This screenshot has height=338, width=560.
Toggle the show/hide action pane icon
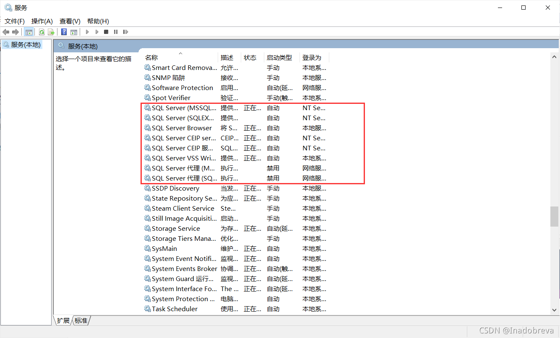pos(74,32)
